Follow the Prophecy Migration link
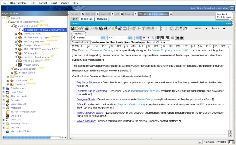Image resolution: width=236 pixels, height=145 pixels. (88, 82)
